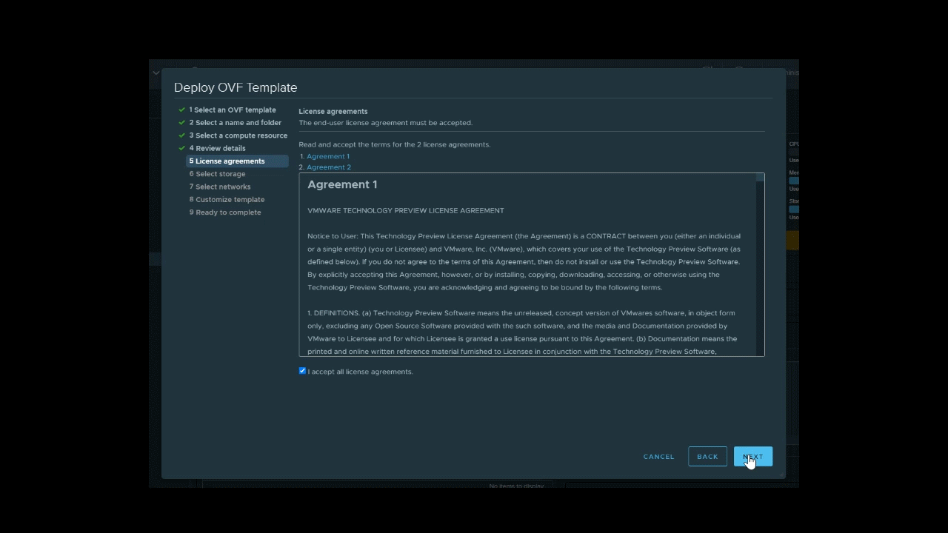Select step 6 Select storage
Viewport: 948px width, 533px height.
(217, 174)
